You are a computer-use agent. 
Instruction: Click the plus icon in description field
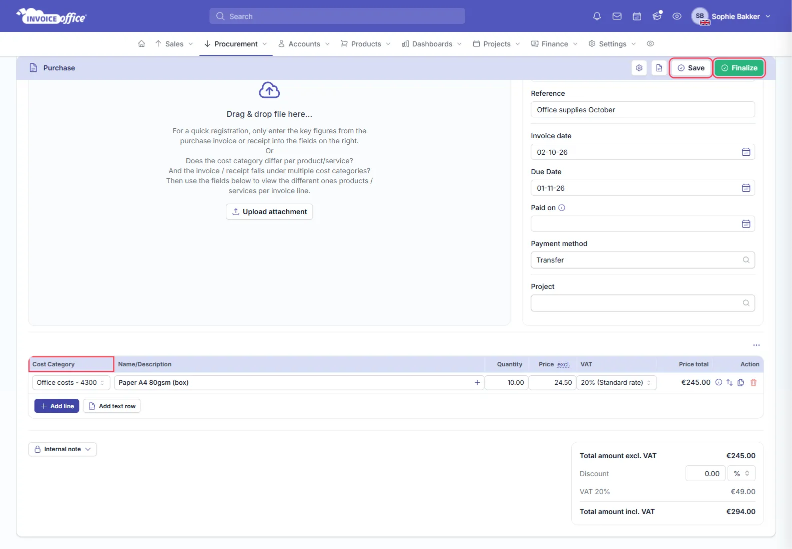[477, 383]
